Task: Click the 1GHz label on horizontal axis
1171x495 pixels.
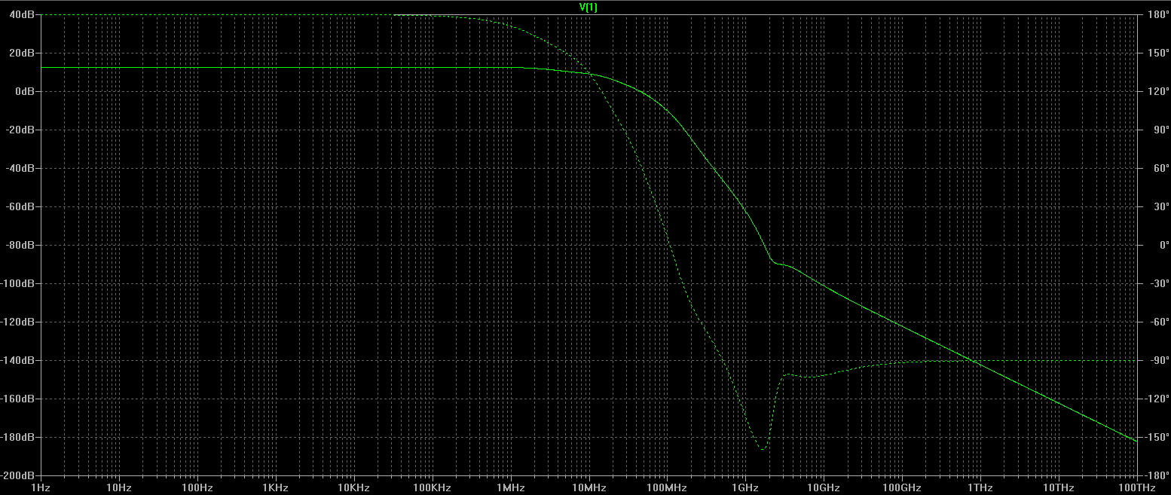Action: [x=745, y=488]
